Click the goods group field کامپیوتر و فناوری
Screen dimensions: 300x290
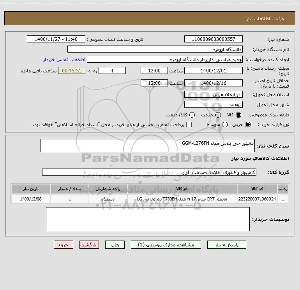149,172
